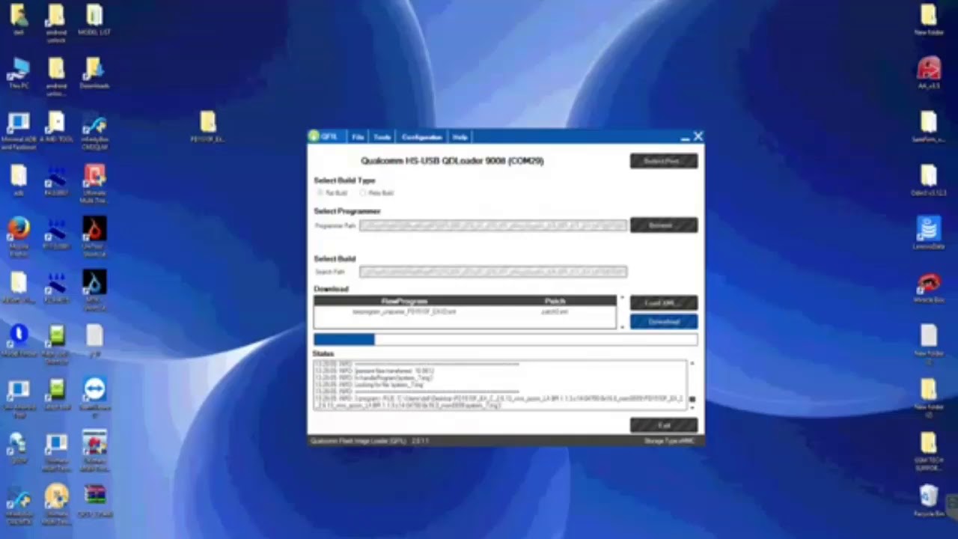Viewport: 958px width, 539px height.
Task: Open the File menu in QFIL
Action: (358, 137)
